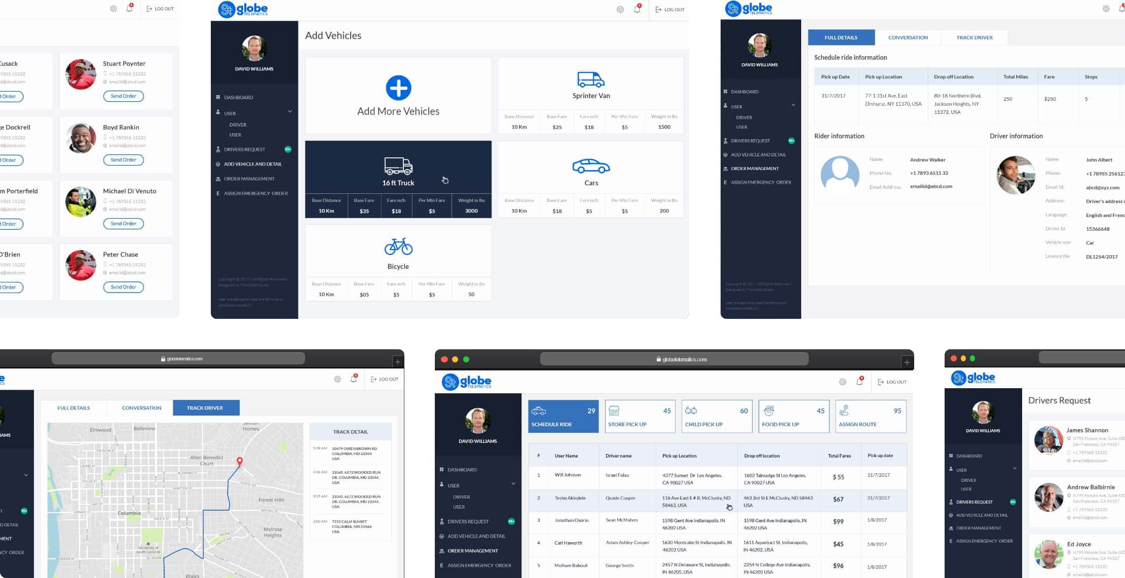Choose the Cars vehicle icon

pyautogui.click(x=591, y=167)
